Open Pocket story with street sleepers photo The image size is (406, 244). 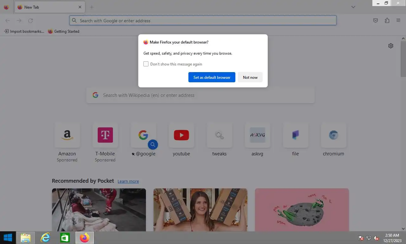tap(99, 210)
